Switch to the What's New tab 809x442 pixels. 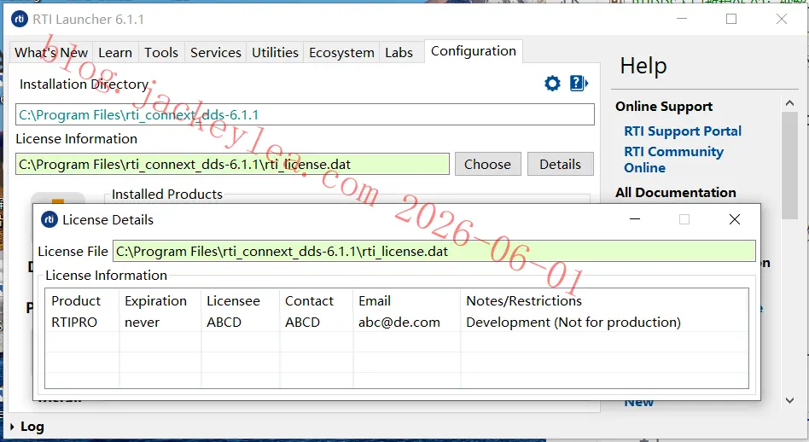pyautogui.click(x=51, y=53)
